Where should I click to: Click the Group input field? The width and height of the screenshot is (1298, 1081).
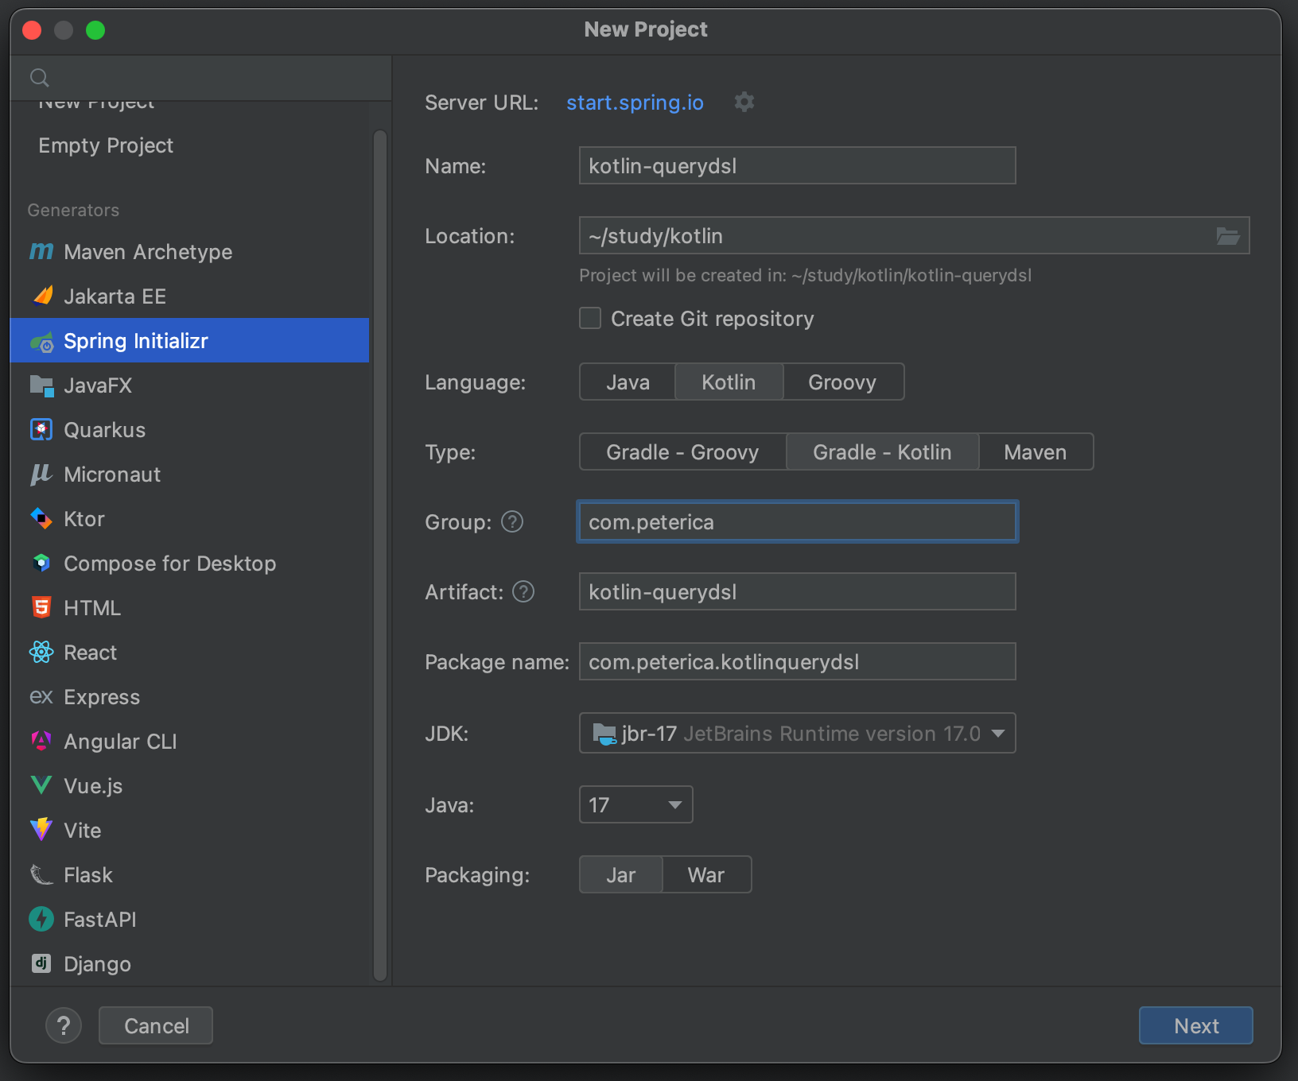pos(798,522)
